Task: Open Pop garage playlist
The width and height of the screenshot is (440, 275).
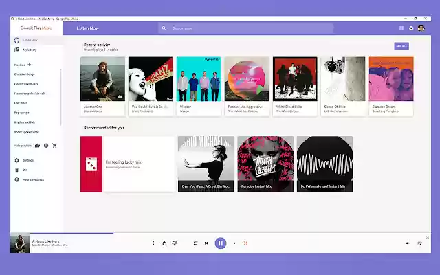Action: [x=21, y=113]
